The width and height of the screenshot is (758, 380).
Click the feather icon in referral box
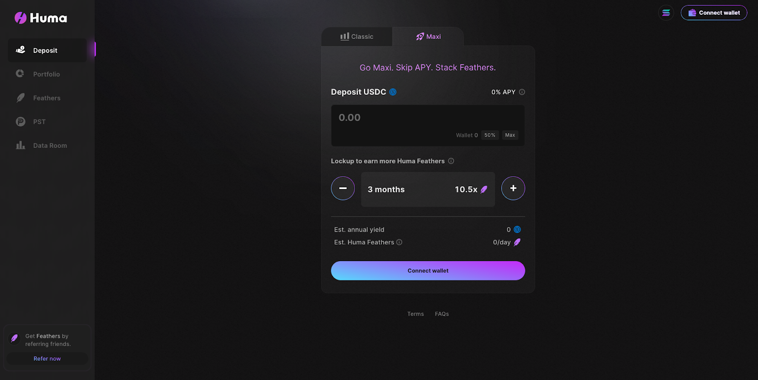tap(15, 338)
